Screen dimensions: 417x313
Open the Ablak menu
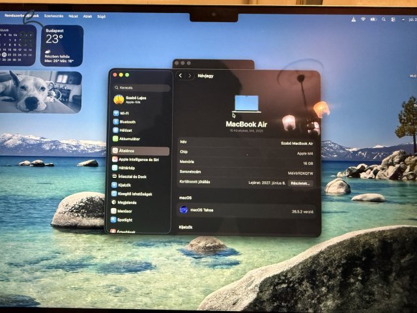coord(87,16)
